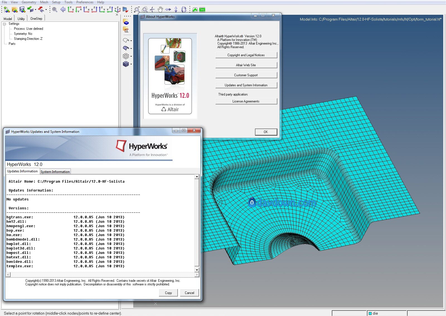Click the clockwise rotate arrows icon
The width and height of the screenshot is (446, 316).
[184, 10]
